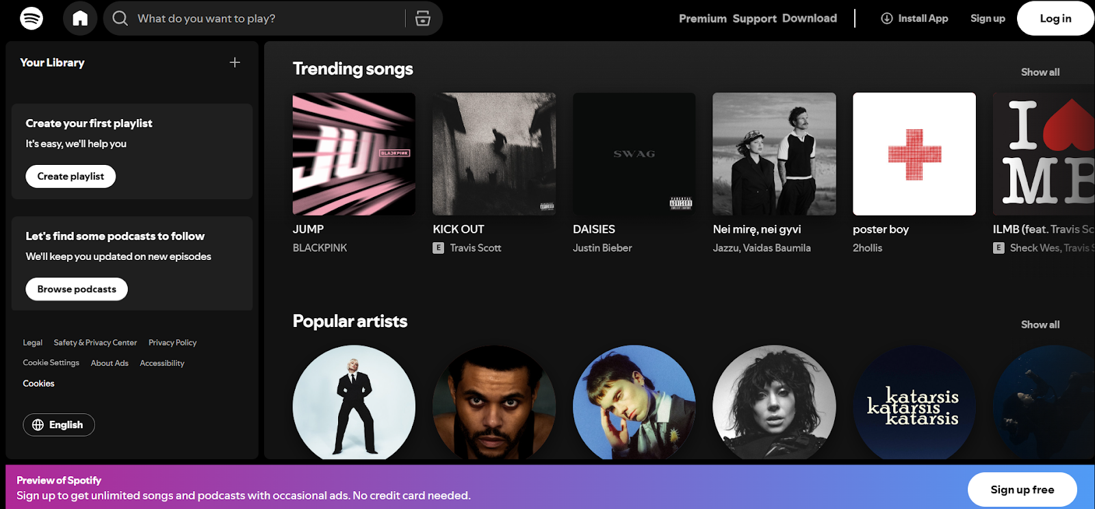The height and width of the screenshot is (509, 1095).
Task: Click the Install App link
Action: tap(914, 18)
